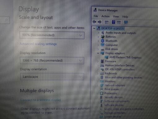Select the Batteries category icon
The height and width of the screenshot is (119, 158).
[103, 37]
